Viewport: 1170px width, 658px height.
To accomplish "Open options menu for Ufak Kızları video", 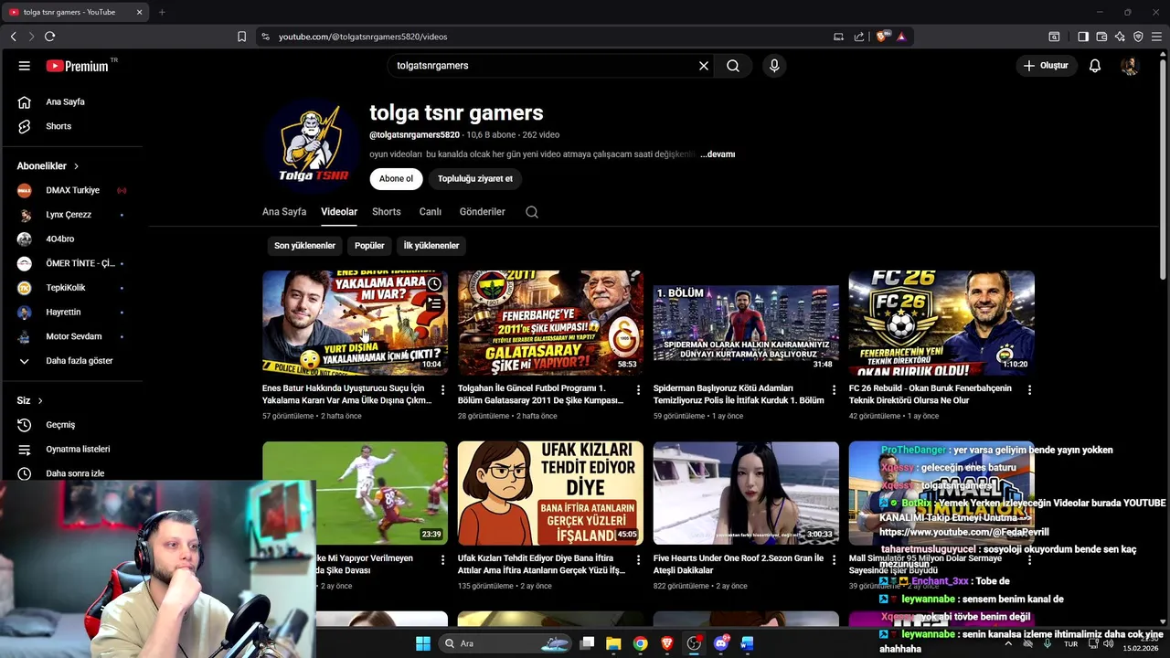I will tap(639, 560).
